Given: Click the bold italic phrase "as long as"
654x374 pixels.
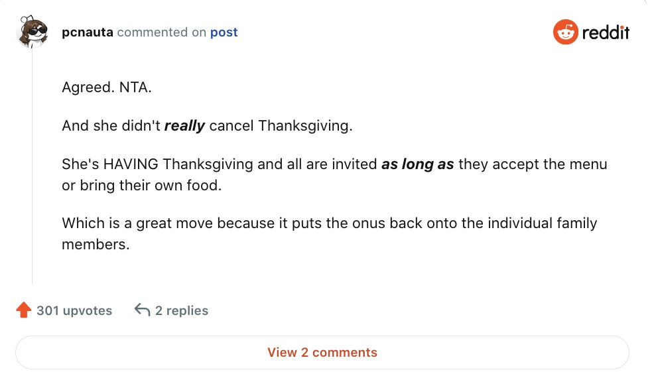Looking at the screenshot, I should pos(417,164).
